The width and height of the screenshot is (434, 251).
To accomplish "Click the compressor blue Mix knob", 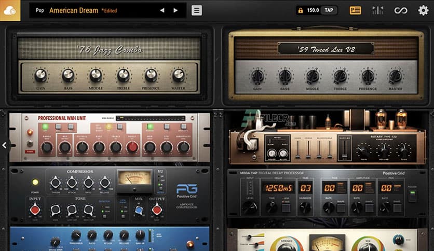I will click(x=139, y=211).
